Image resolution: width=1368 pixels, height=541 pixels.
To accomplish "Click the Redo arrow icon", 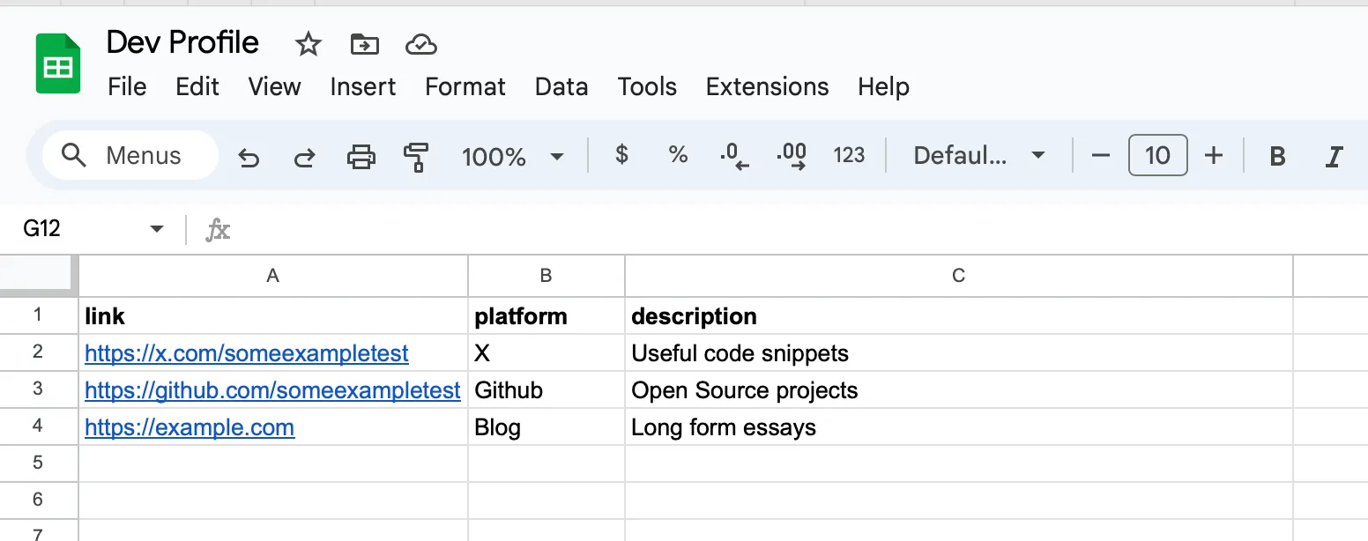I will pos(305,157).
